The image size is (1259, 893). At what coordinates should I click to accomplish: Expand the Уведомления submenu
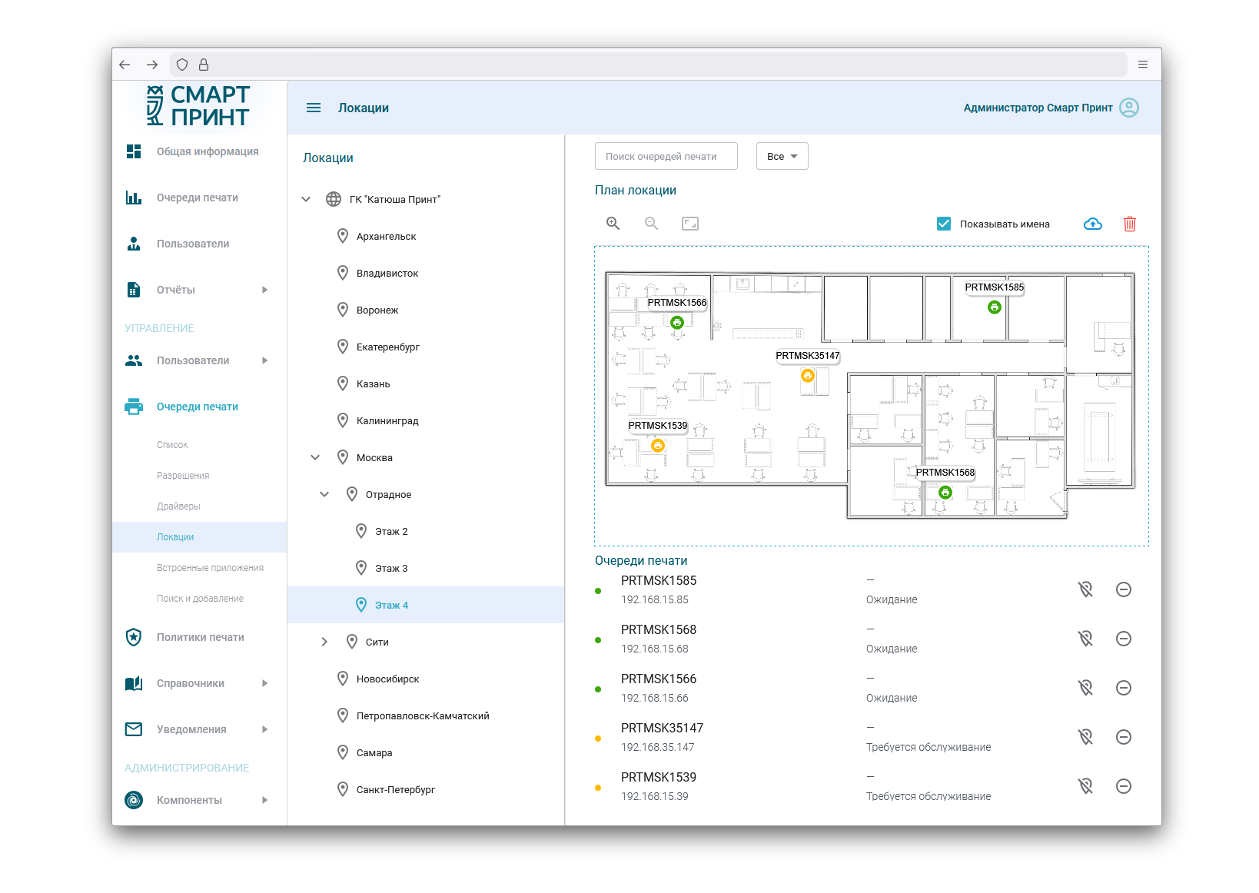(x=264, y=729)
